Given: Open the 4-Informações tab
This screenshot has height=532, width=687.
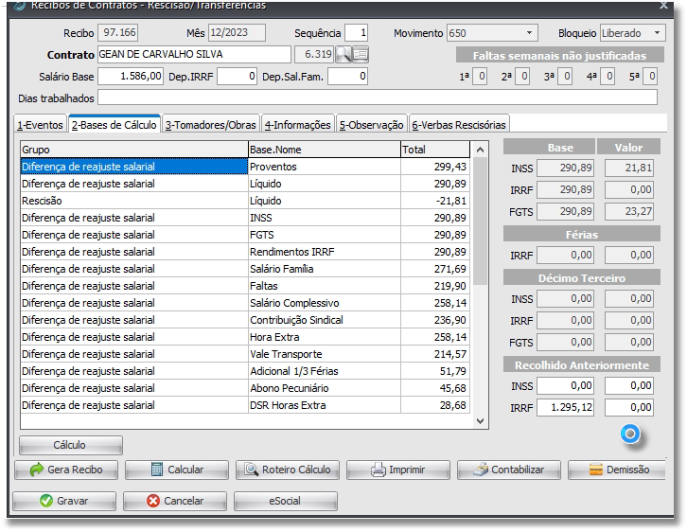Looking at the screenshot, I should (x=297, y=125).
